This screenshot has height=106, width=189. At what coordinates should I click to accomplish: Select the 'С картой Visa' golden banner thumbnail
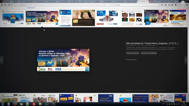[178, 18]
